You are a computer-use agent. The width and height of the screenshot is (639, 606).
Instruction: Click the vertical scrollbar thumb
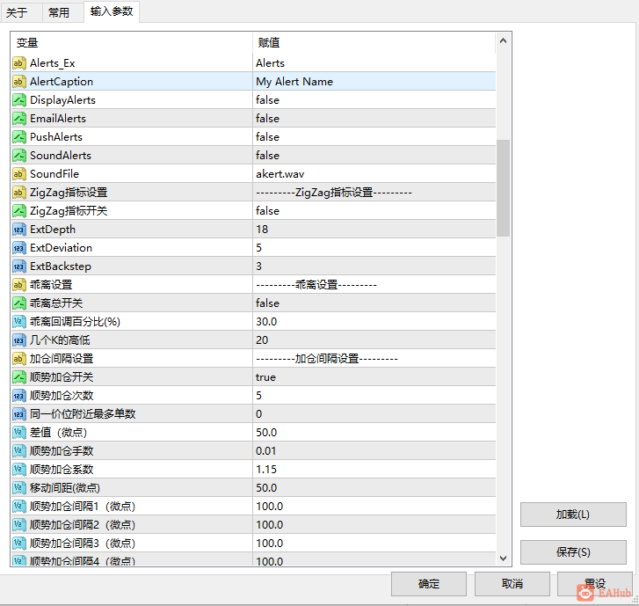(504, 188)
